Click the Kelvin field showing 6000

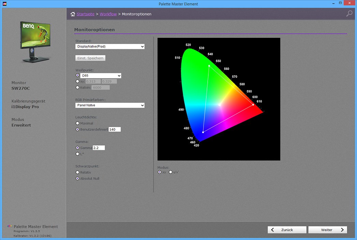pyautogui.click(x=100, y=87)
